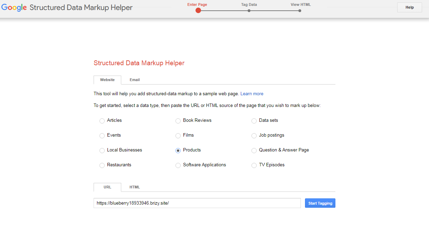Select the TV Episodes option

point(254,165)
